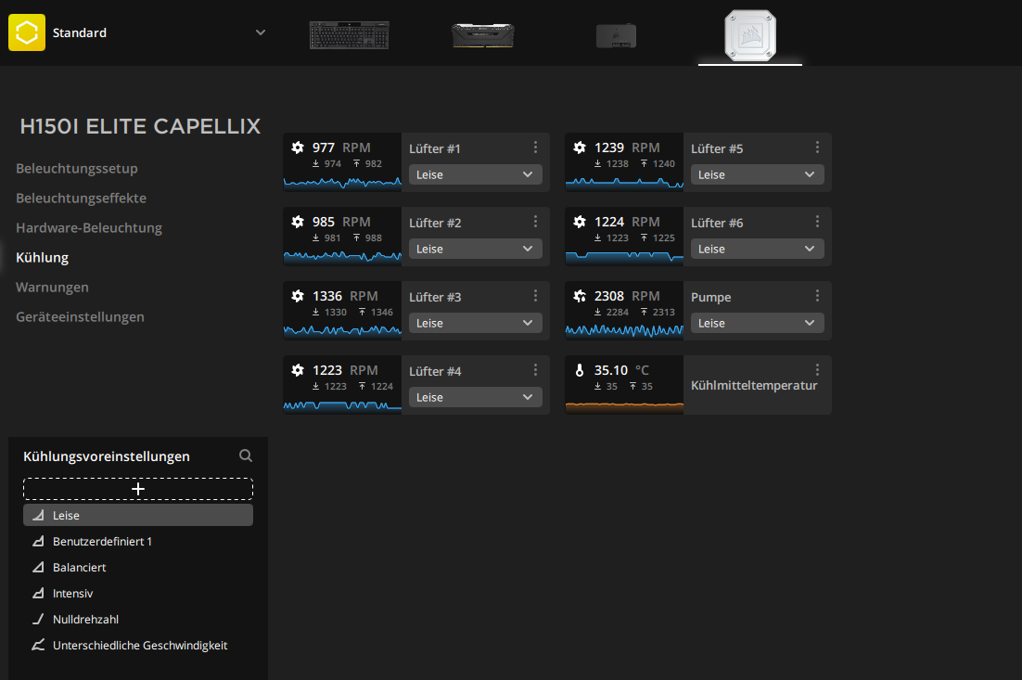Open Pumpe three-dot options menu
This screenshot has height=680, width=1022.
[x=817, y=296]
